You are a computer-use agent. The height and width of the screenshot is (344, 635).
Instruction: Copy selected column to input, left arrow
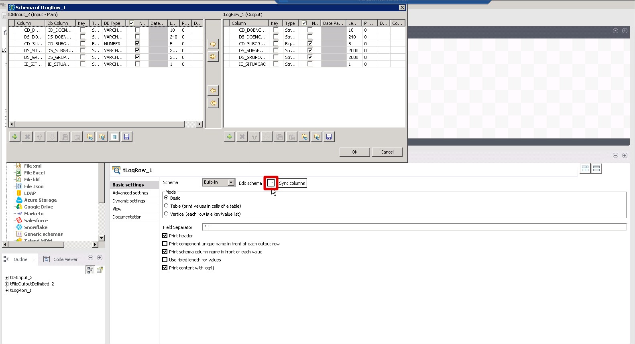tap(213, 91)
